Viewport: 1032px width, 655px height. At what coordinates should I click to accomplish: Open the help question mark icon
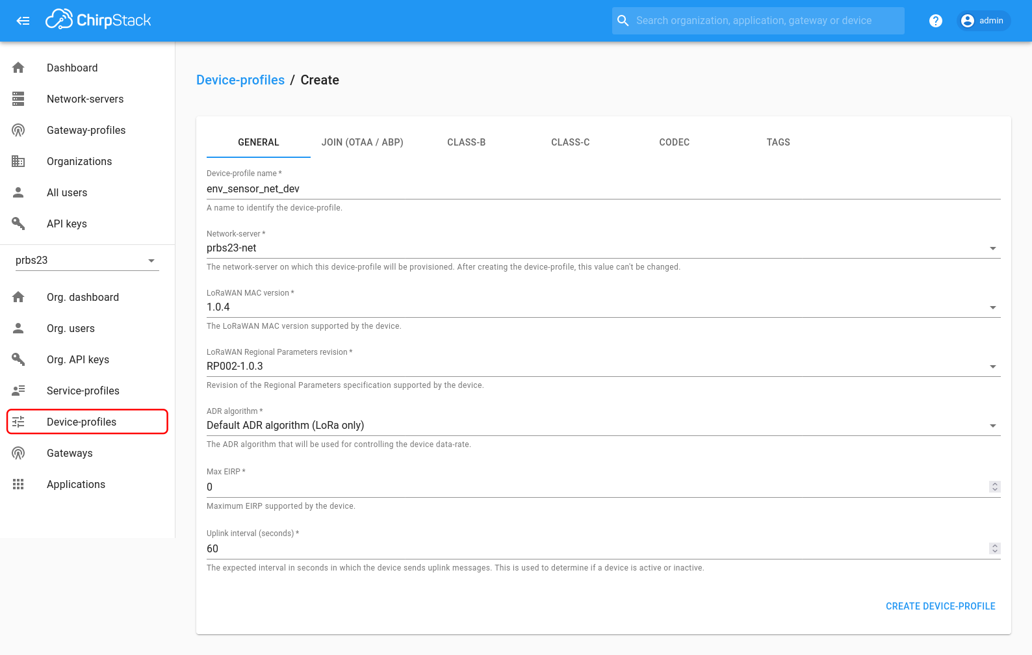pos(936,21)
